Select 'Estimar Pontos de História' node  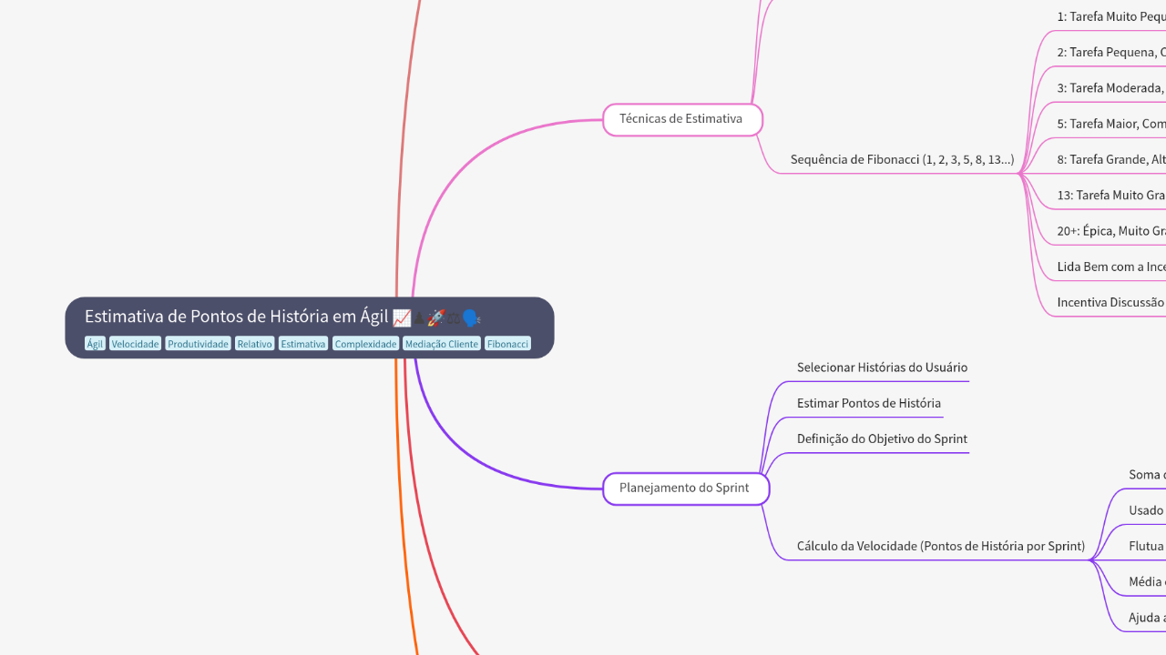(869, 403)
